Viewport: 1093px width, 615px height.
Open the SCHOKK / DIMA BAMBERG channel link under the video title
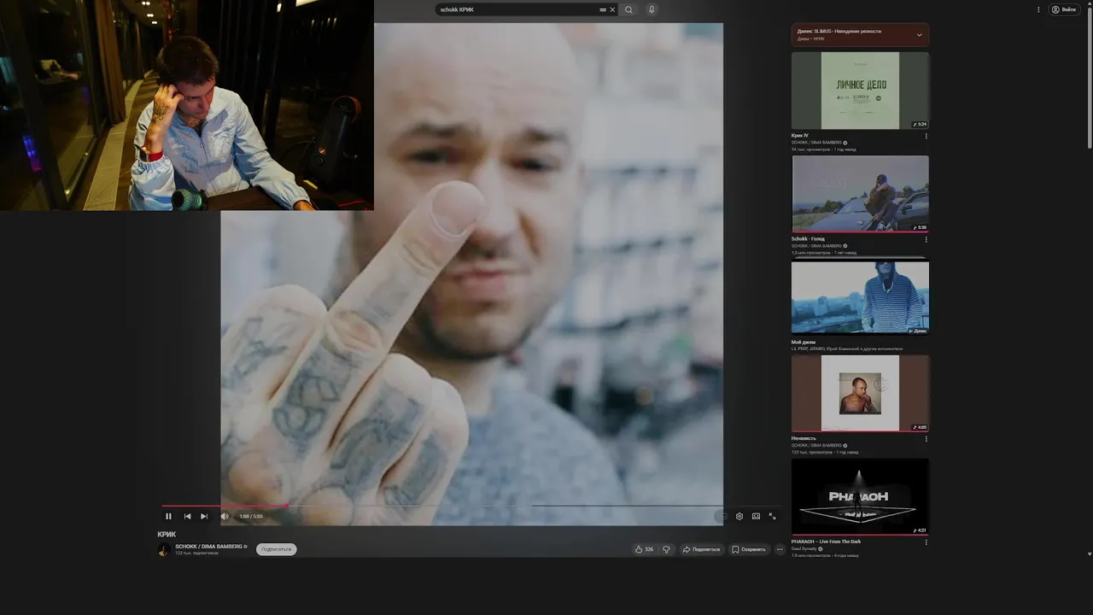click(209, 546)
